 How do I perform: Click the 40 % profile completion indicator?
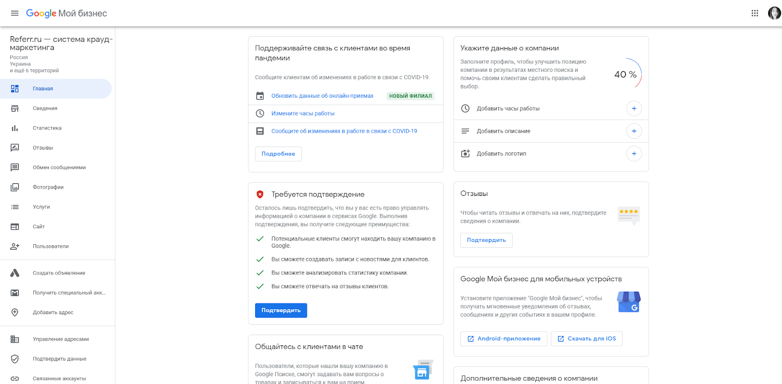[626, 74]
